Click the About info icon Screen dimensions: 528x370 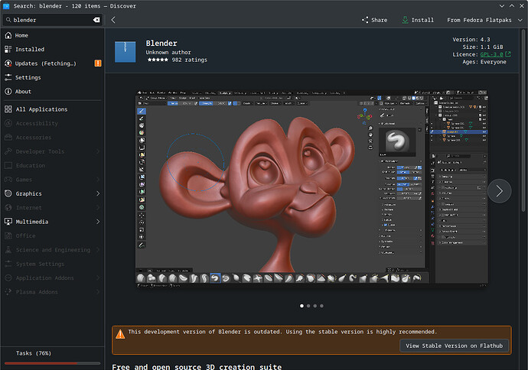tap(8, 92)
